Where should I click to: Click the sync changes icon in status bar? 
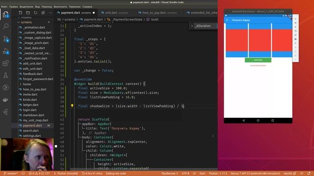pos(23,174)
